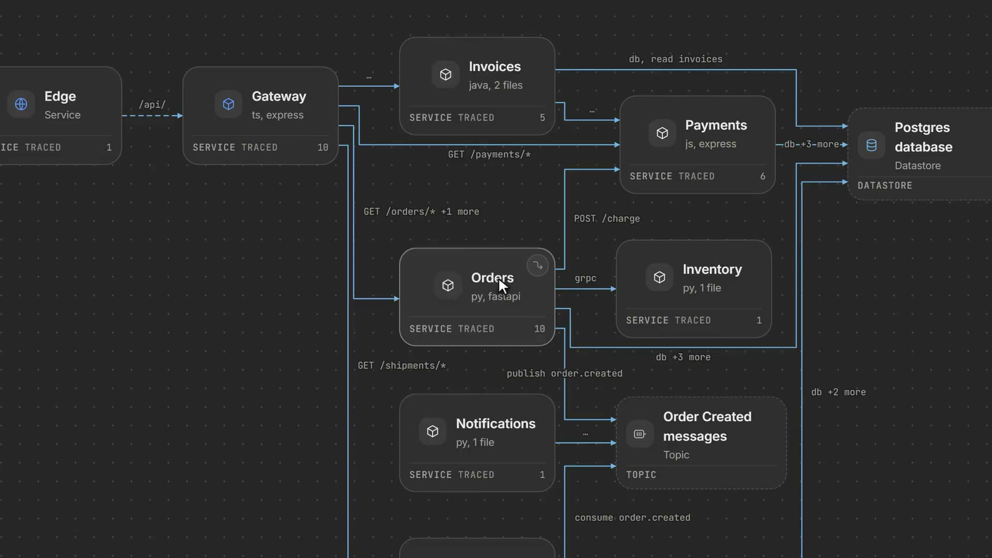The height and width of the screenshot is (558, 992).
Task: Select the Edge node title
Action: (x=60, y=97)
